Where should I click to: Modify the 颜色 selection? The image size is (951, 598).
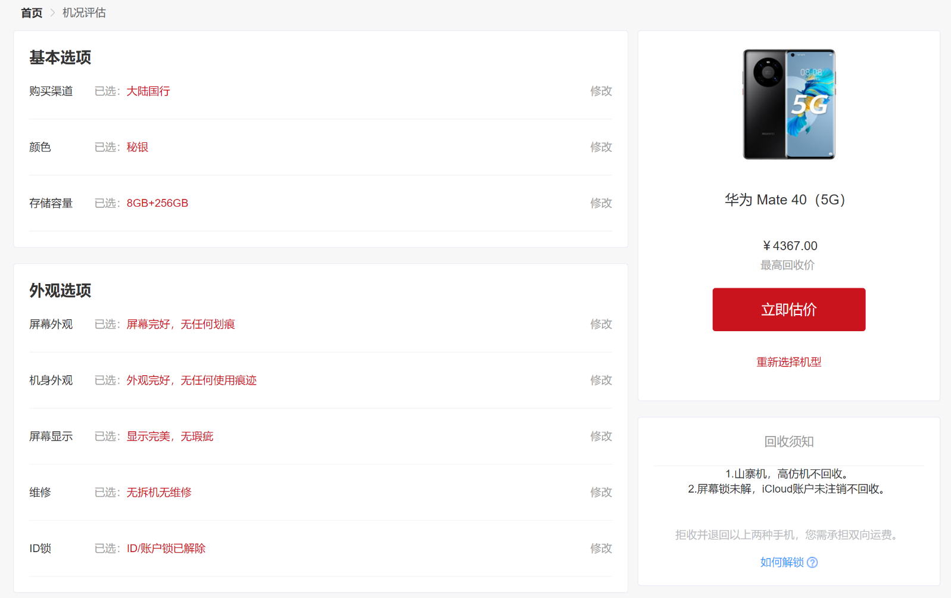click(x=601, y=147)
